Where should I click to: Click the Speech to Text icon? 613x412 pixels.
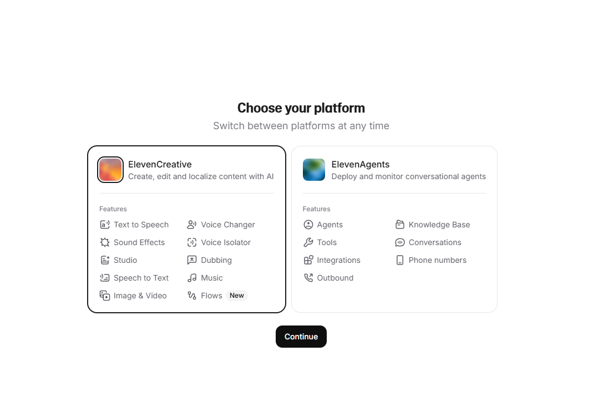(x=105, y=278)
